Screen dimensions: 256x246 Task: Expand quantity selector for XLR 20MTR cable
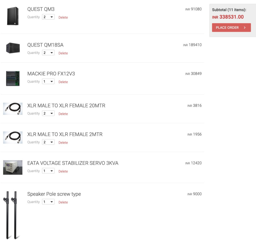(48, 113)
